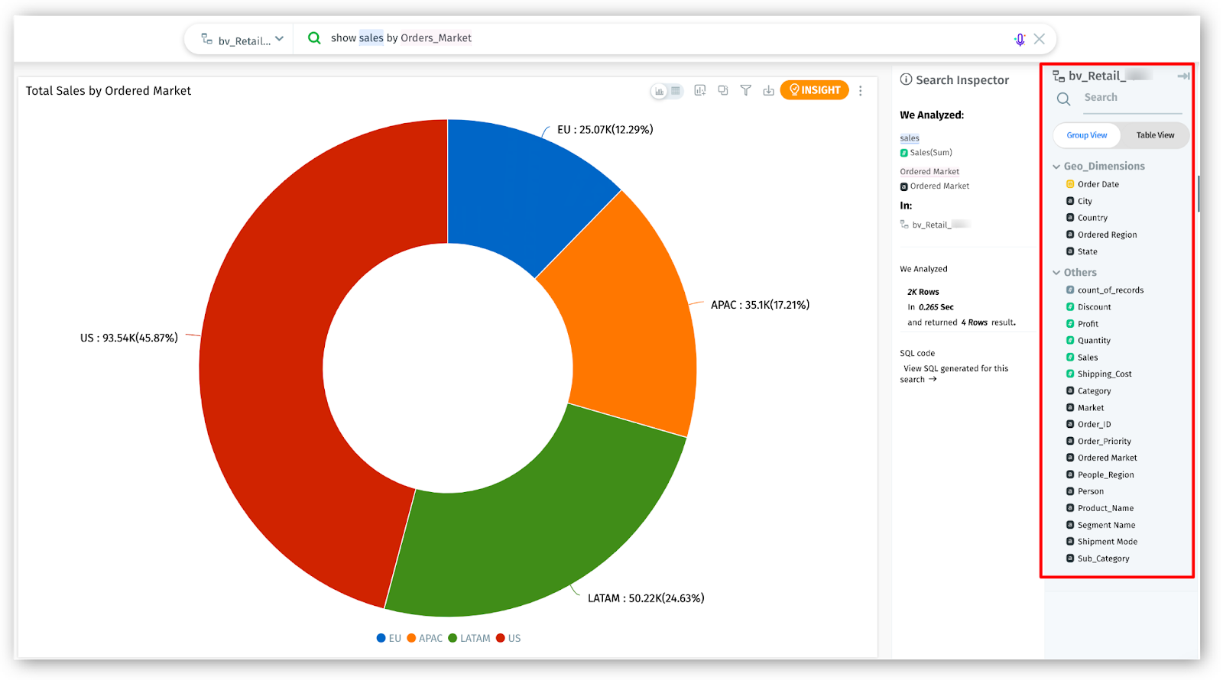1223x680 pixels.
Task: Select Ordered Market in the field list
Action: point(1107,458)
